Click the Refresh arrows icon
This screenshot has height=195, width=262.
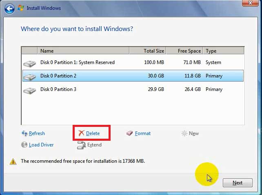(x=24, y=133)
